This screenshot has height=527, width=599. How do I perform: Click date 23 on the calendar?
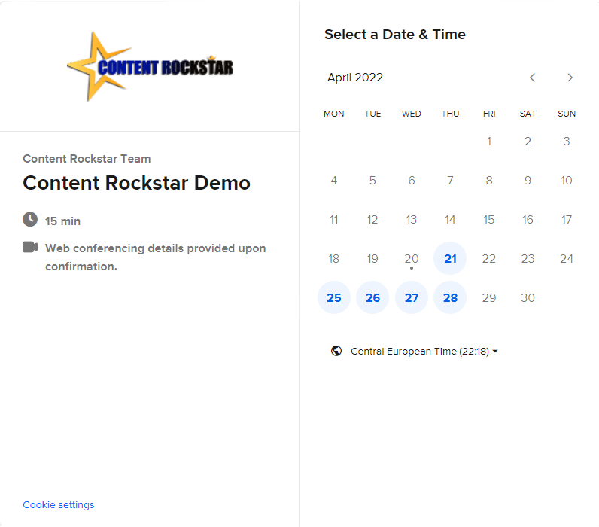click(528, 259)
